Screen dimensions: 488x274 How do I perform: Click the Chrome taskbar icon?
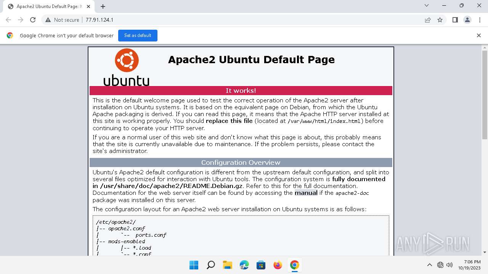295,265
